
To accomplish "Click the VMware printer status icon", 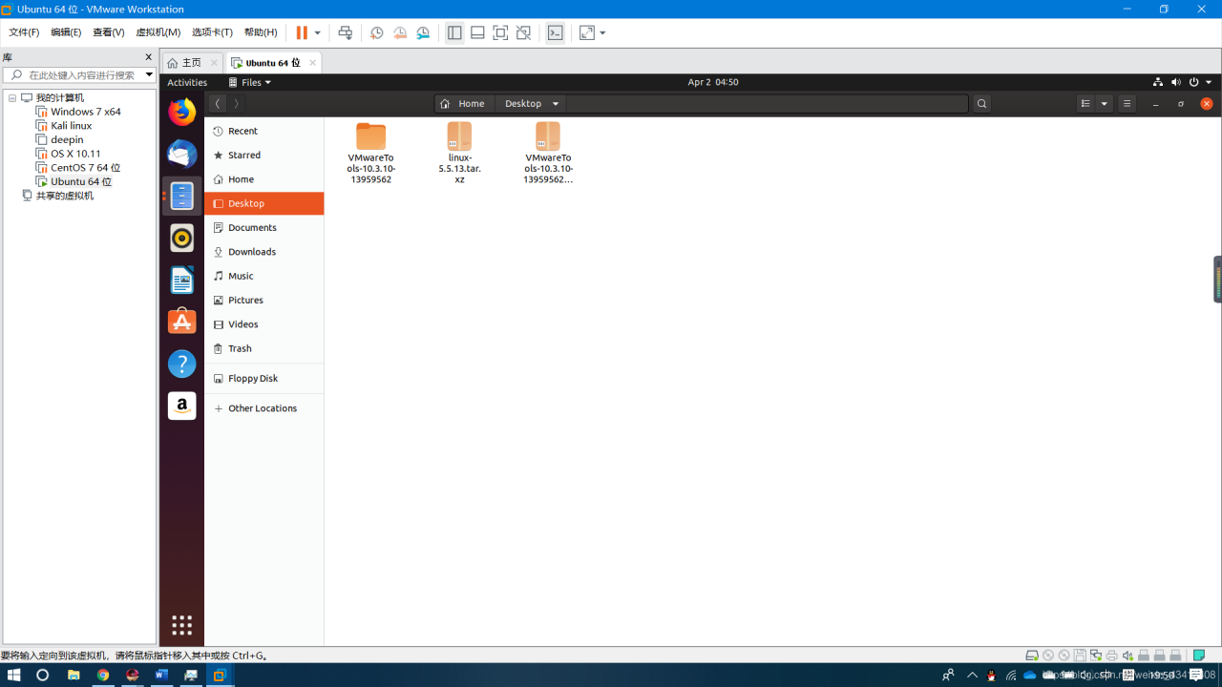I will pos(1111,656).
